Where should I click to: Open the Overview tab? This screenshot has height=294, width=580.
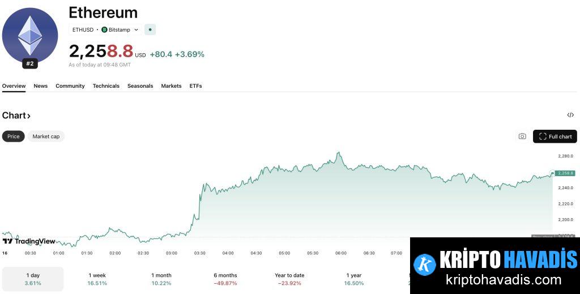(x=14, y=86)
